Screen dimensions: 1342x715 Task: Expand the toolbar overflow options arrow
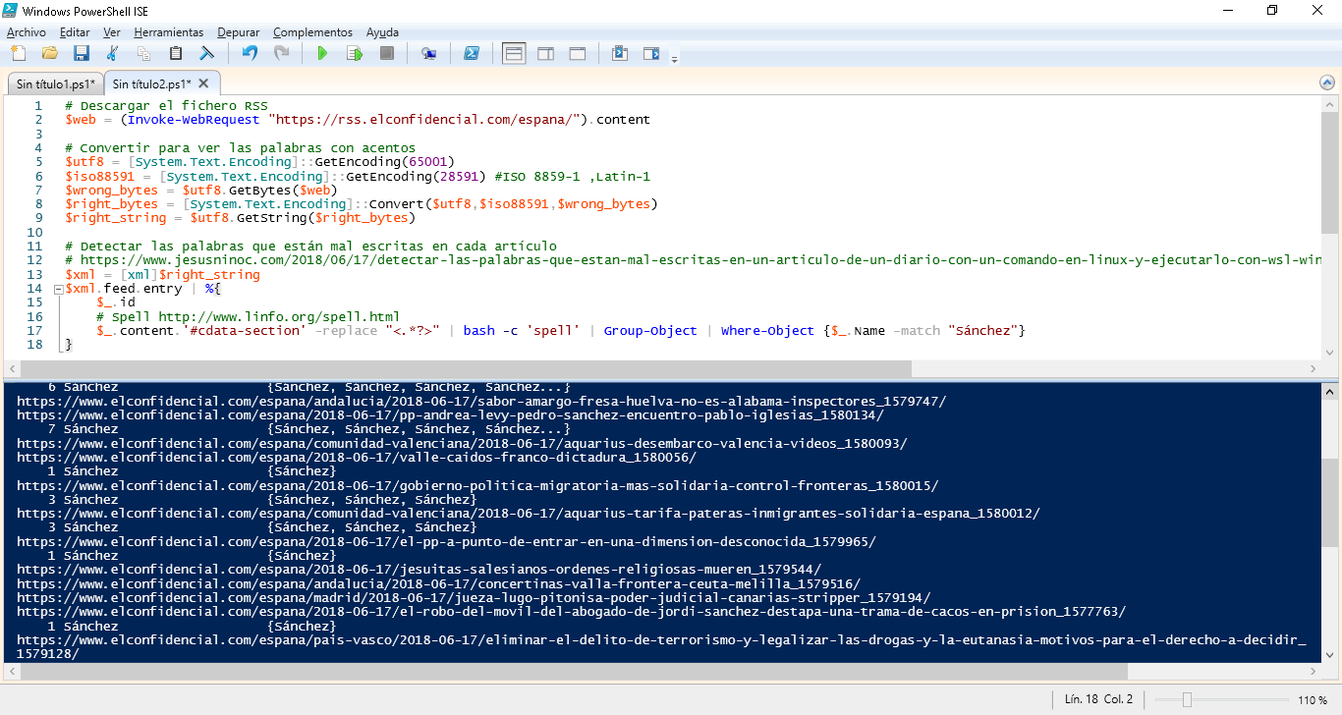click(x=674, y=60)
